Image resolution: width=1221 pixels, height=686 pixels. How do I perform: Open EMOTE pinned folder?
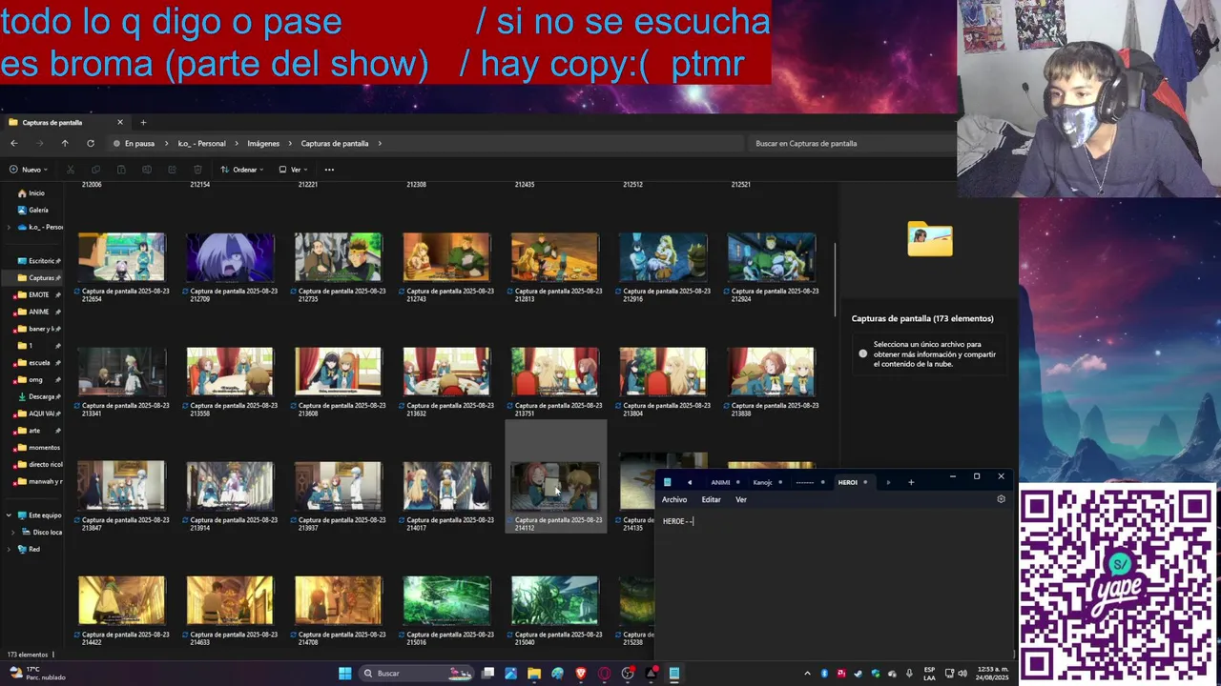[x=38, y=294]
